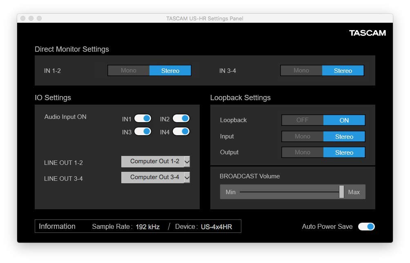410x263 pixels.
Task: Set Loopback Input to Mono
Action: click(x=302, y=136)
